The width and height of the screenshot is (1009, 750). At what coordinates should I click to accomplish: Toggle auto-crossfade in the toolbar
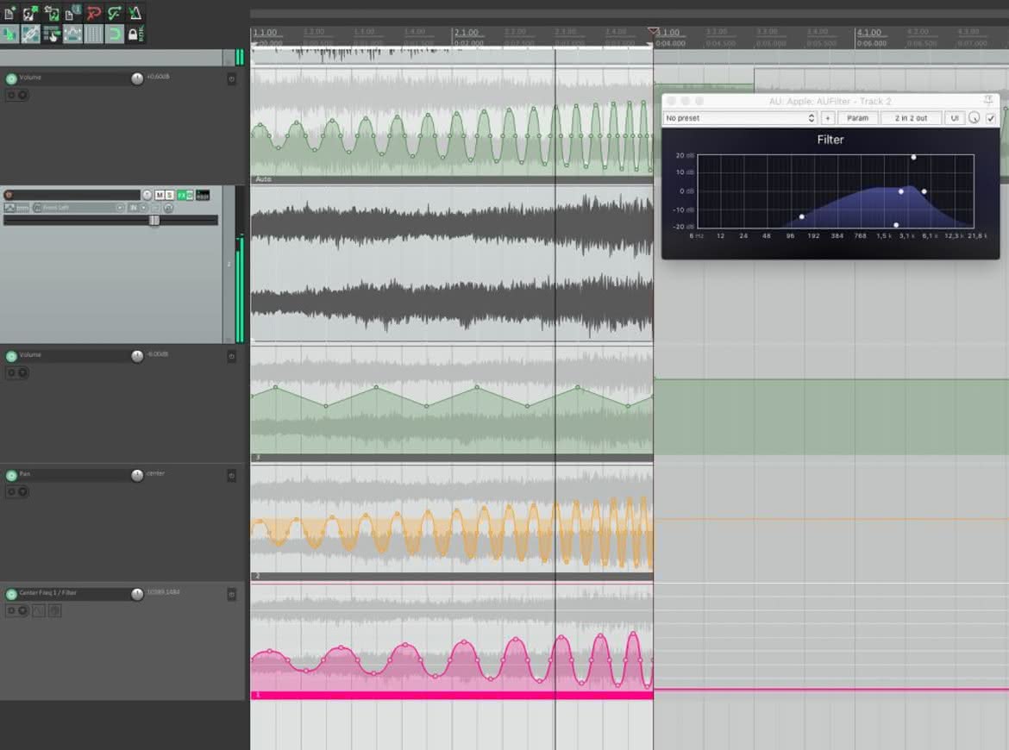pyautogui.click(x=9, y=34)
